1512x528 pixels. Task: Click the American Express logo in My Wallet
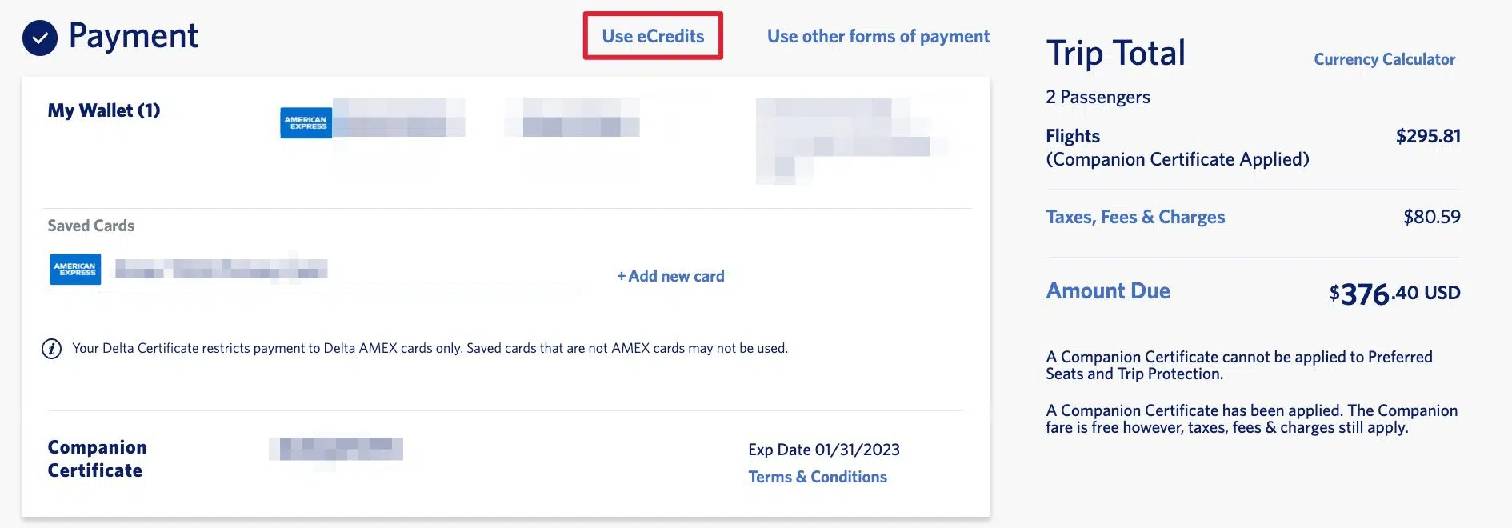pyautogui.click(x=306, y=122)
